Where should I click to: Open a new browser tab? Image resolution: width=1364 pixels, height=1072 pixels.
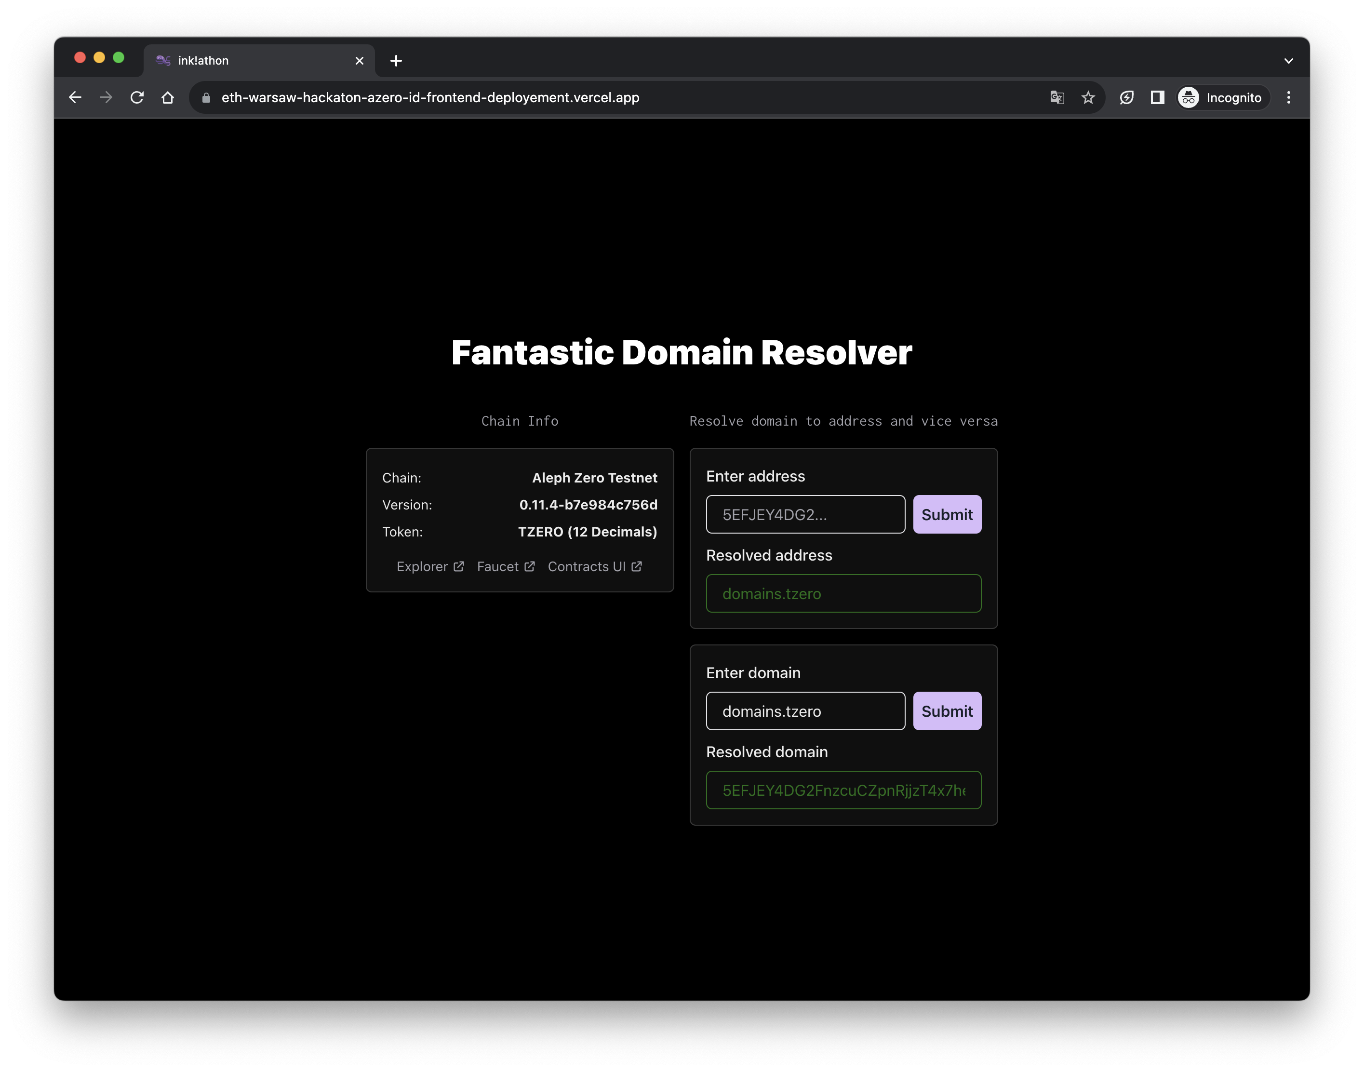point(396,61)
